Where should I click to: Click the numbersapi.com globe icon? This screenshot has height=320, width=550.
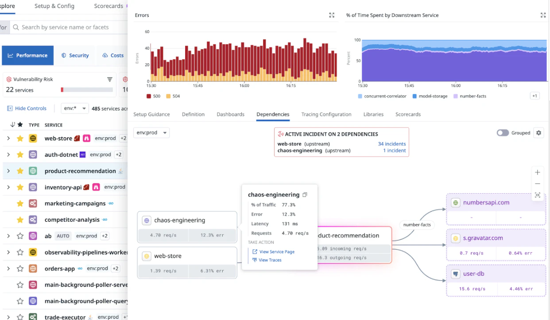click(x=455, y=203)
